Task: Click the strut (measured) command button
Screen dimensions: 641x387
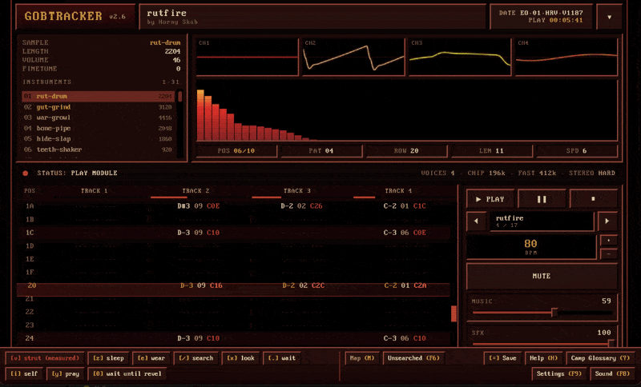Action: pos(45,358)
